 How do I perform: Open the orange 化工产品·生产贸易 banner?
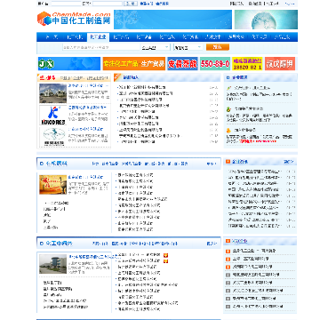coord(134,64)
